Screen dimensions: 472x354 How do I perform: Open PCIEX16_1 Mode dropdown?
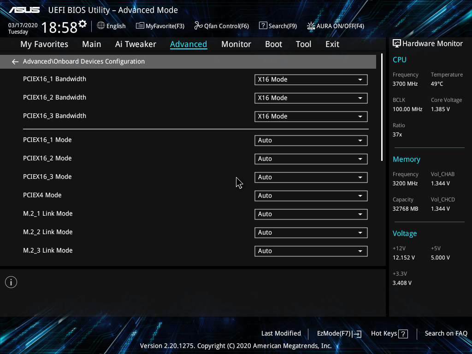[311, 141]
